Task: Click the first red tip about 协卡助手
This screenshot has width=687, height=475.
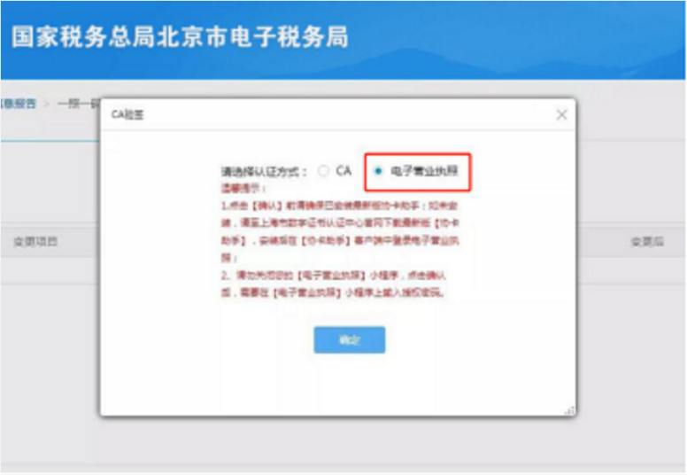Action: [340, 231]
